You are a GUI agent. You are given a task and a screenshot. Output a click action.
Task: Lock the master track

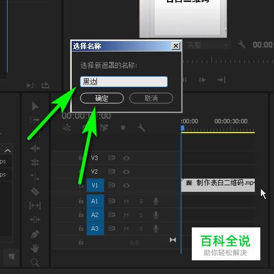[x=81, y=242]
